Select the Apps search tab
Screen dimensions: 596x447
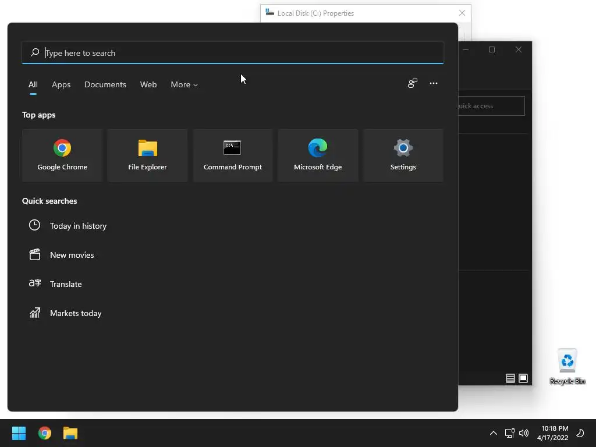coord(61,85)
